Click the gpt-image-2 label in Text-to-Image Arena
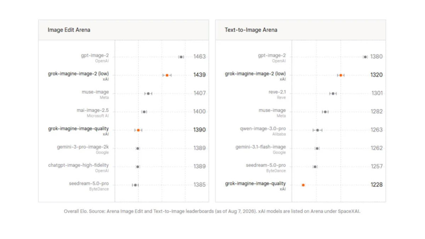This screenshot has height=239, width=425. coord(272,56)
